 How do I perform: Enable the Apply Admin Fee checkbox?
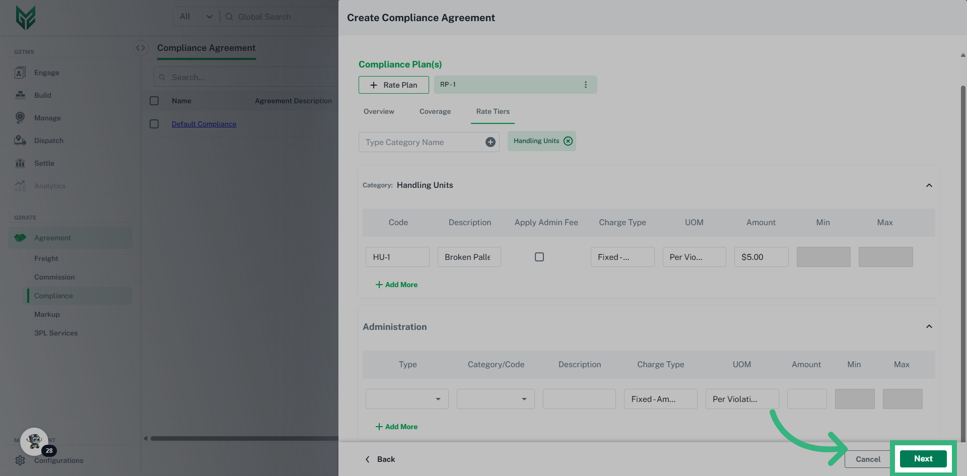click(539, 257)
